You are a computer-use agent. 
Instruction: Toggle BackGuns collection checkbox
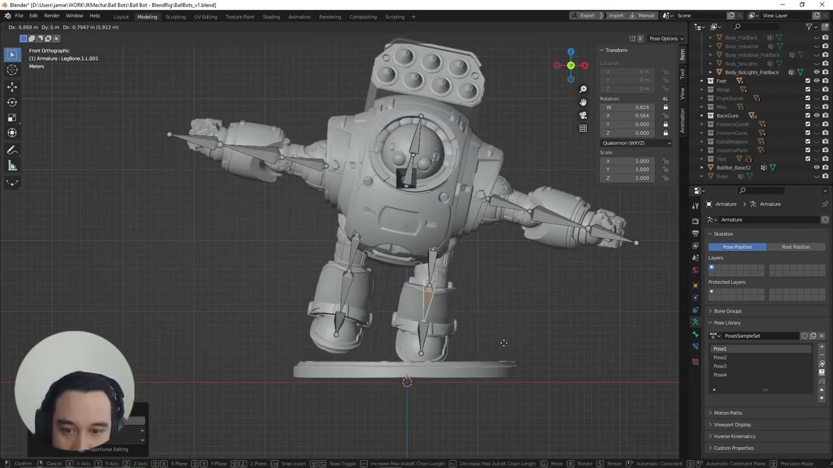[808, 116]
